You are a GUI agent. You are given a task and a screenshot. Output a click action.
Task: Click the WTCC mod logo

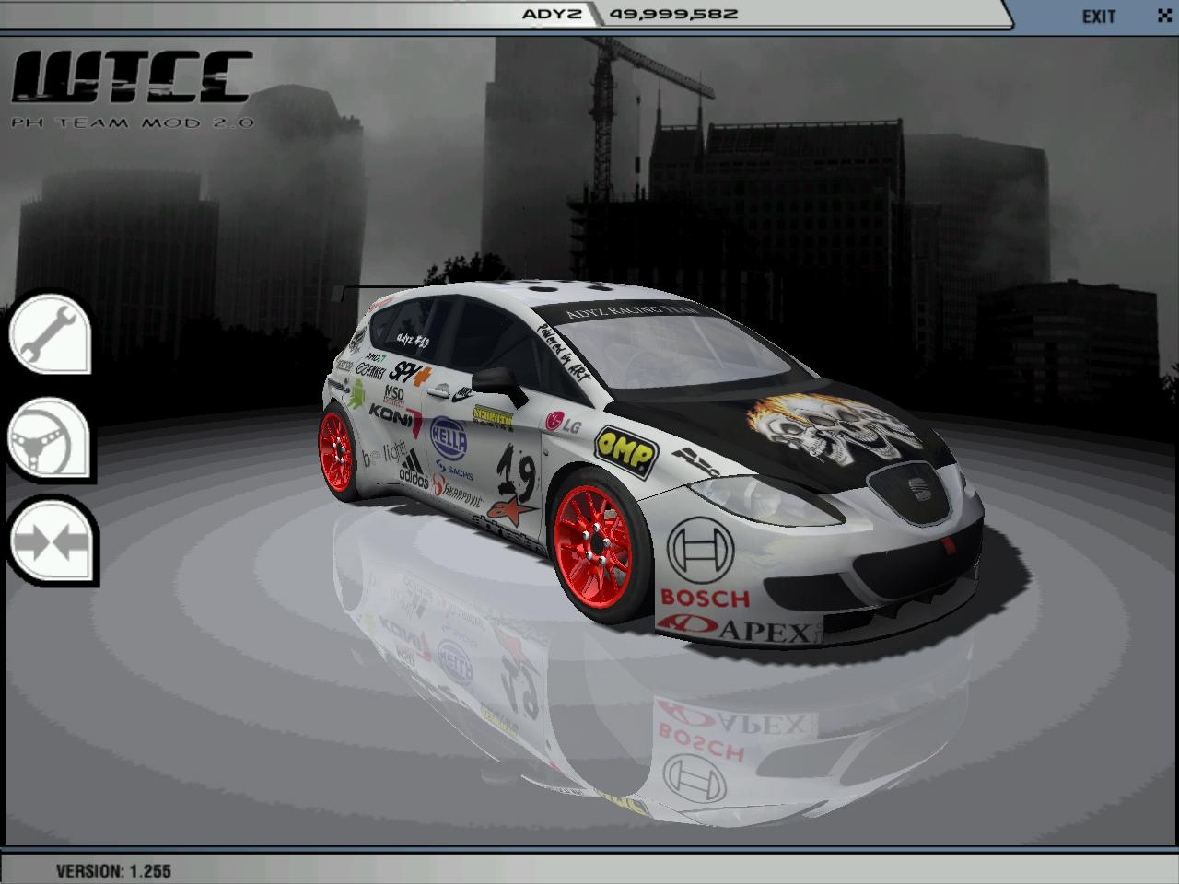pyautogui.click(x=132, y=87)
